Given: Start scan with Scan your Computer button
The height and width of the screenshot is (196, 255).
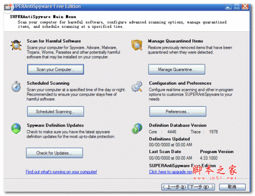Looking at the screenshot, I should click(x=55, y=70).
